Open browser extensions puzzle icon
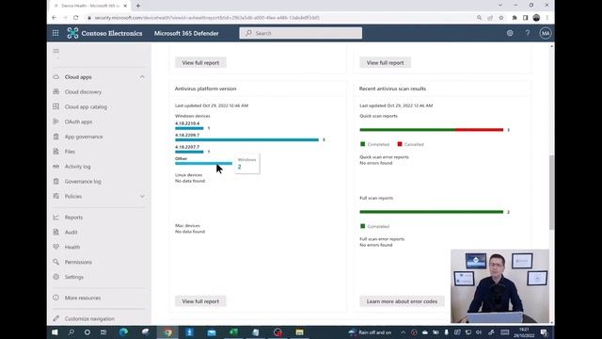Screen dimensions: 602x339 (515, 18)
